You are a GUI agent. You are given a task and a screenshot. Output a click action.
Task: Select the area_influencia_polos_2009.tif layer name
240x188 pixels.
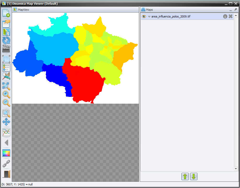coord(171,16)
